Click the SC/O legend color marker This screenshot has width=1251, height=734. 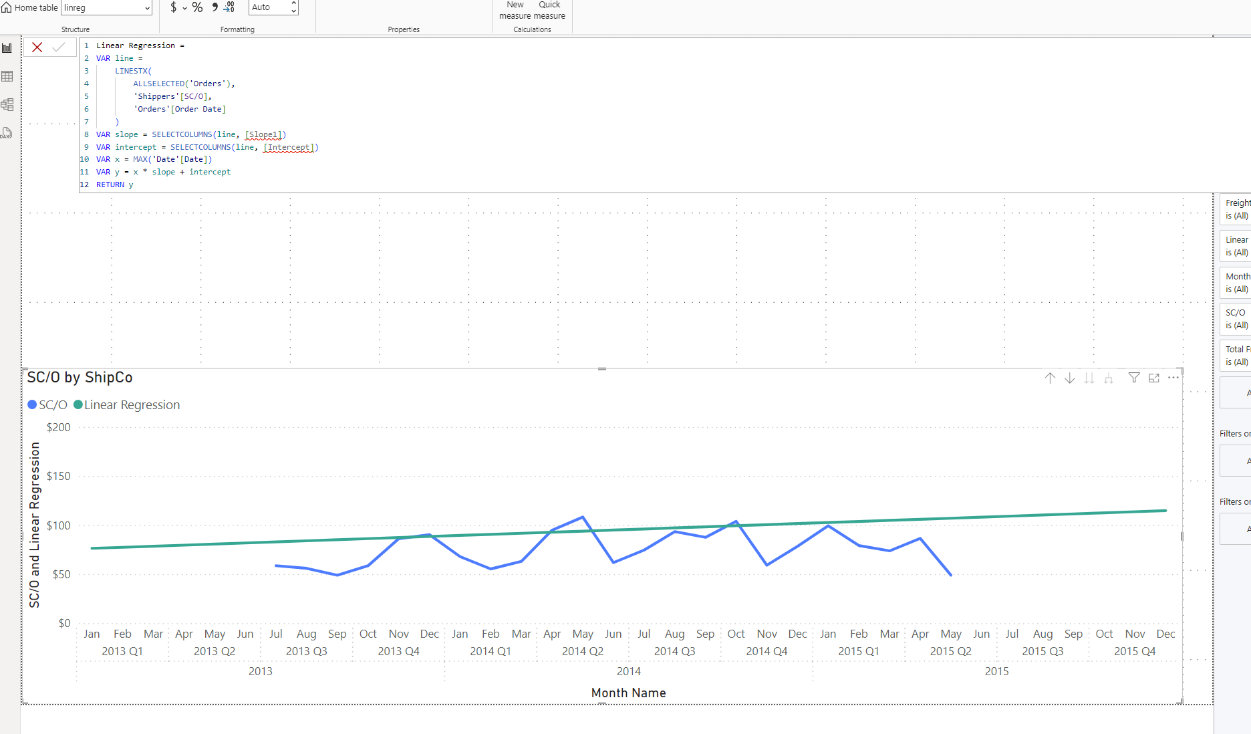coord(32,404)
